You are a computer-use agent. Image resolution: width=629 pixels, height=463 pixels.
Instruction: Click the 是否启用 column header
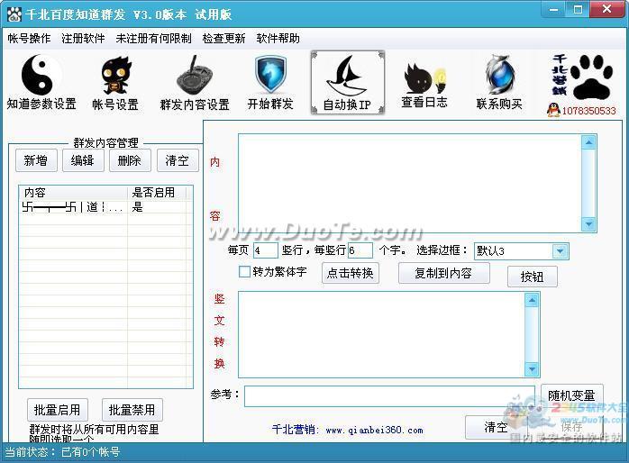pyautogui.click(x=157, y=193)
